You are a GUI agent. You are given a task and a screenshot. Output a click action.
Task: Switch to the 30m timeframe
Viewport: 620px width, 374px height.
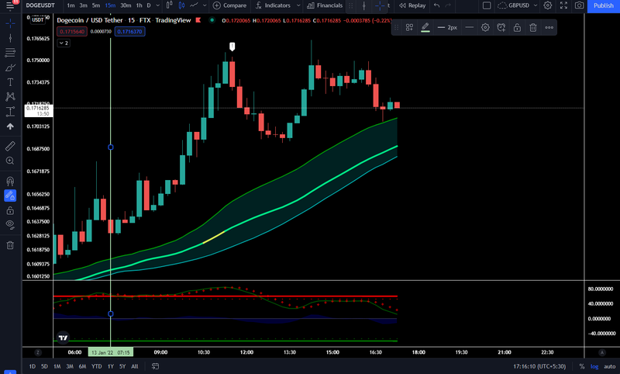pyautogui.click(x=126, y=5)
